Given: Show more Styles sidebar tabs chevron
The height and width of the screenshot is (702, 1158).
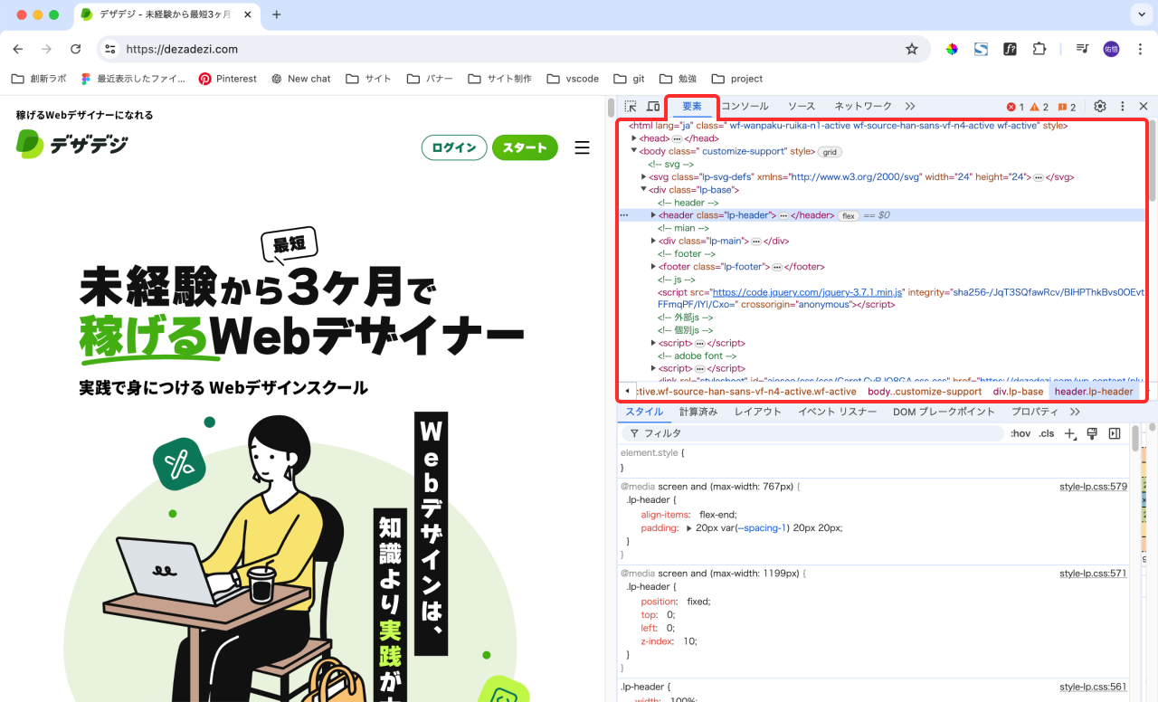Looking at the screenshot, I should click(x=1075, y=412).
